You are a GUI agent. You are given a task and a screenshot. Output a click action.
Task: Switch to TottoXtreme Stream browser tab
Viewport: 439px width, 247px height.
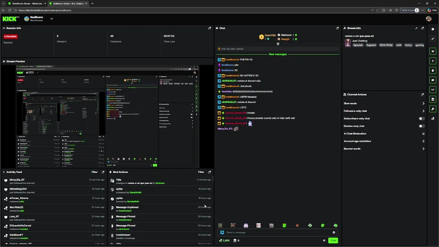(x=27, y=3)
